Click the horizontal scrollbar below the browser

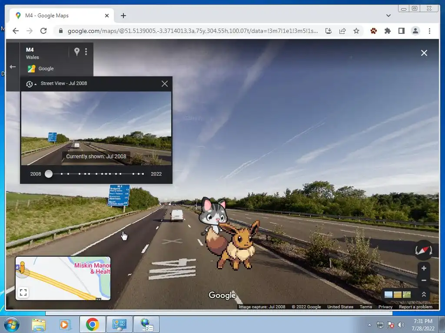click(x=219, y=313)
